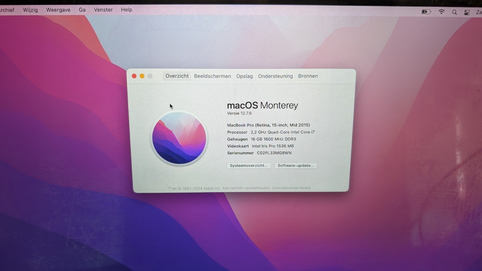Click the memory value '16 GB 1600 MHz DDR3'
The image size is (482, 271).
[274, 139]
